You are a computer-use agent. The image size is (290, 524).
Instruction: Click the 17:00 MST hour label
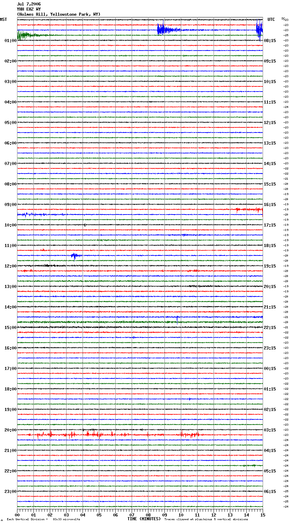pos(11,369)
